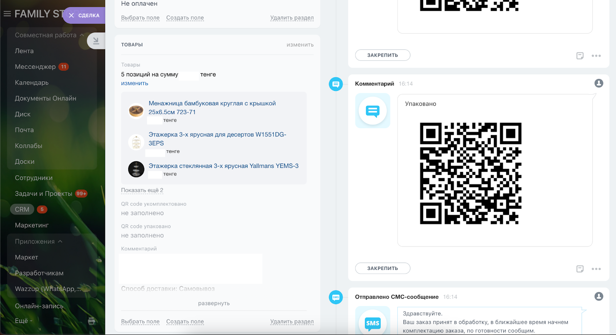Click ЗАКРЕПИТЬ on the upper timeline entry
The height and width of the screenshot is (335, 616).
pos(382,55)
